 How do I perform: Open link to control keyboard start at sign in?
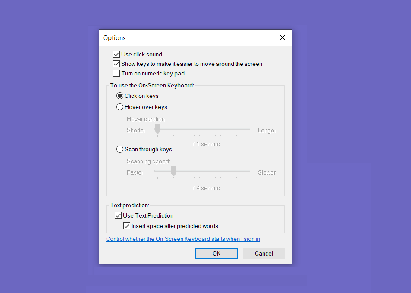(183, 239)
